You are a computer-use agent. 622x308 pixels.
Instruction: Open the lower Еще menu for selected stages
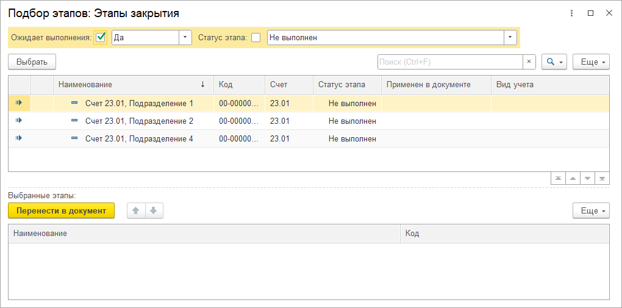tap(591, 210)
